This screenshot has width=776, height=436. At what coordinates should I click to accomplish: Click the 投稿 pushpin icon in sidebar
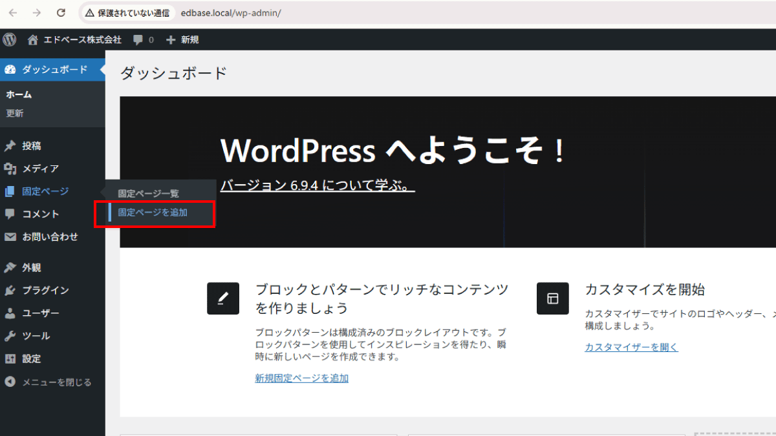point(10,146)
